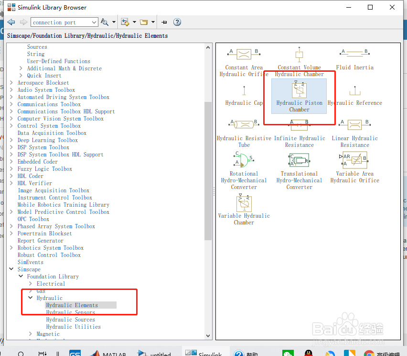Expand the Aerospace Blockset node
The width and height of the screenshot is (407, 356).
[x=11, y=83]
